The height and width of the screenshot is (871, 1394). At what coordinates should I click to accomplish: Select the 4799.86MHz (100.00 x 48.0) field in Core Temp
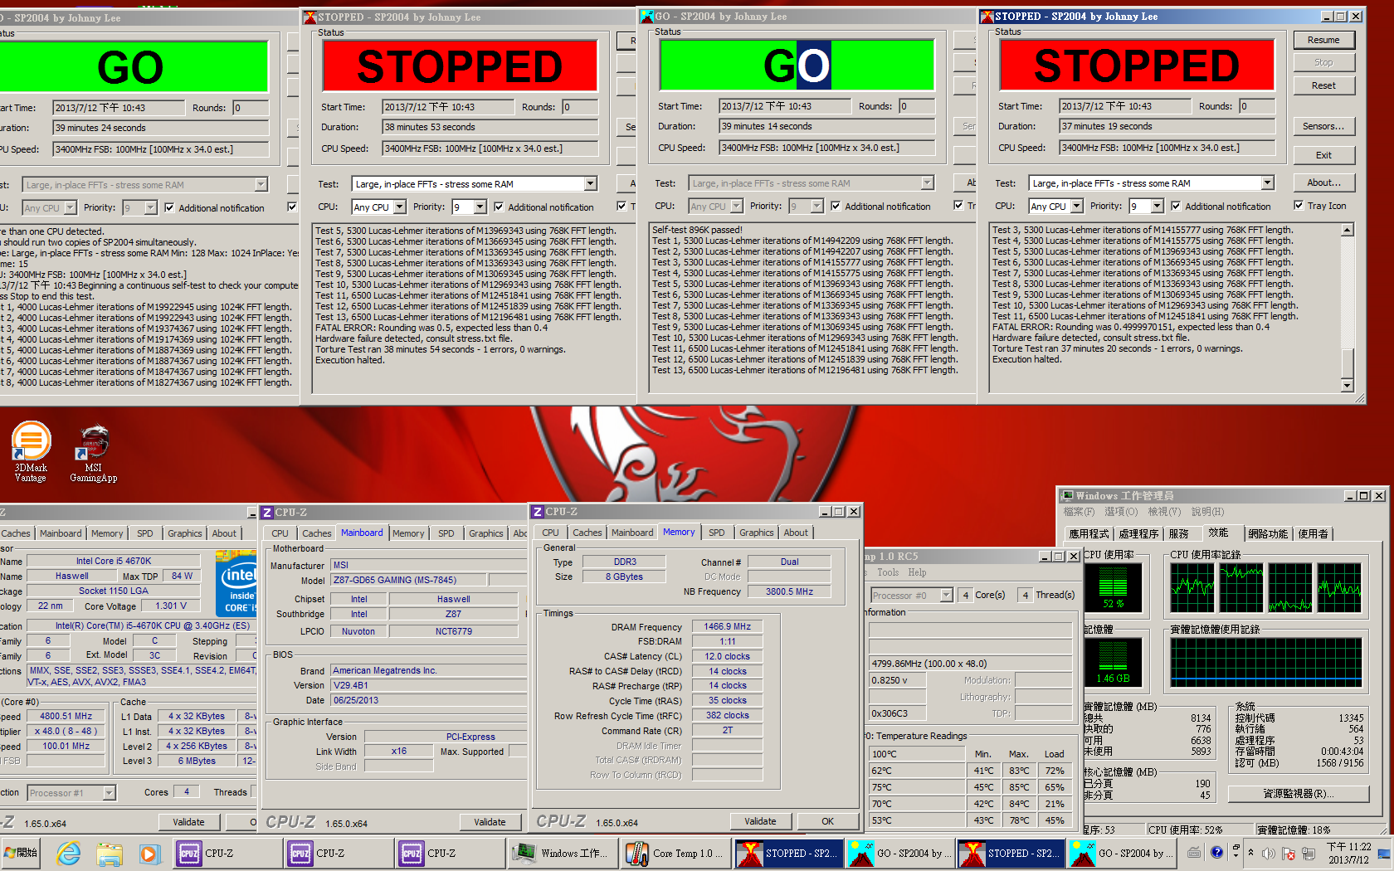(970, 664)
